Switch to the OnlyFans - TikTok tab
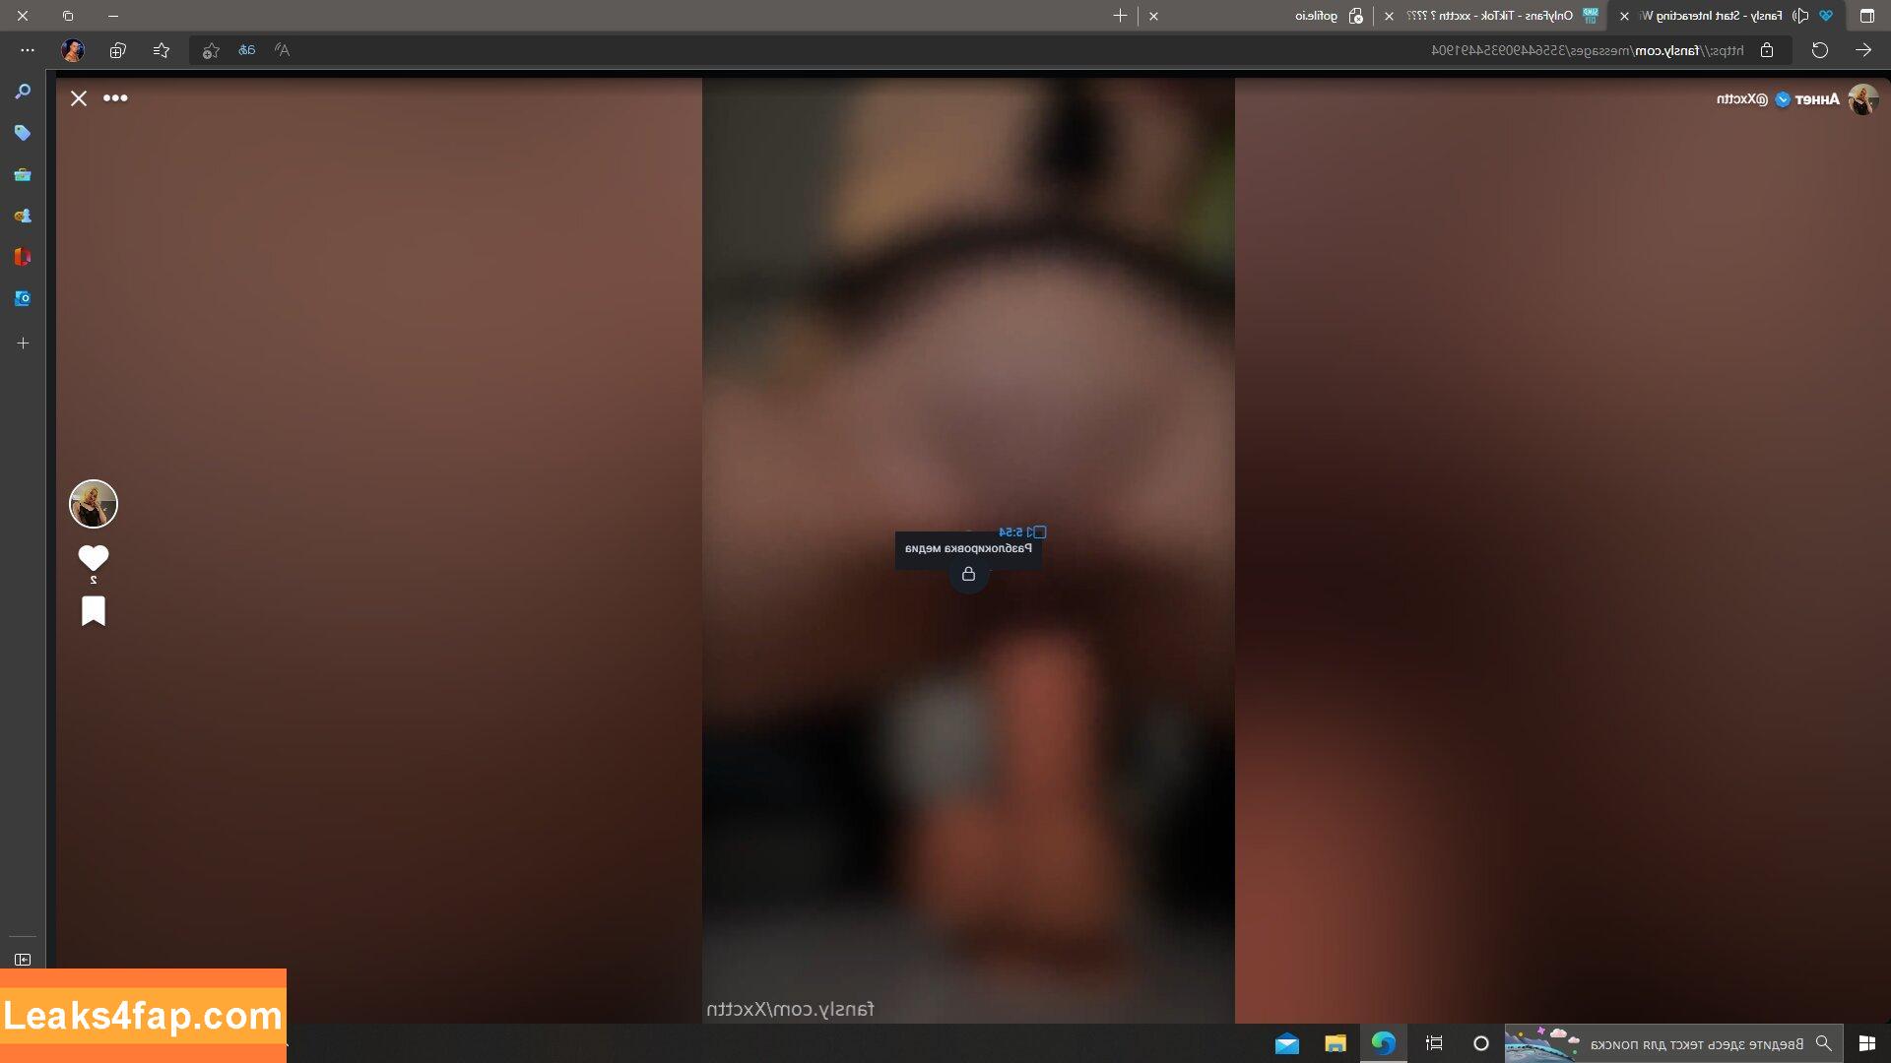The height and width of the screenshot is (1063, 1891). (1492, 16)
